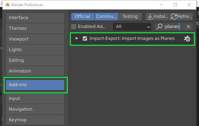Click the Refresh arrows icon
The image size is (199, 126).
tap(174, 16)
